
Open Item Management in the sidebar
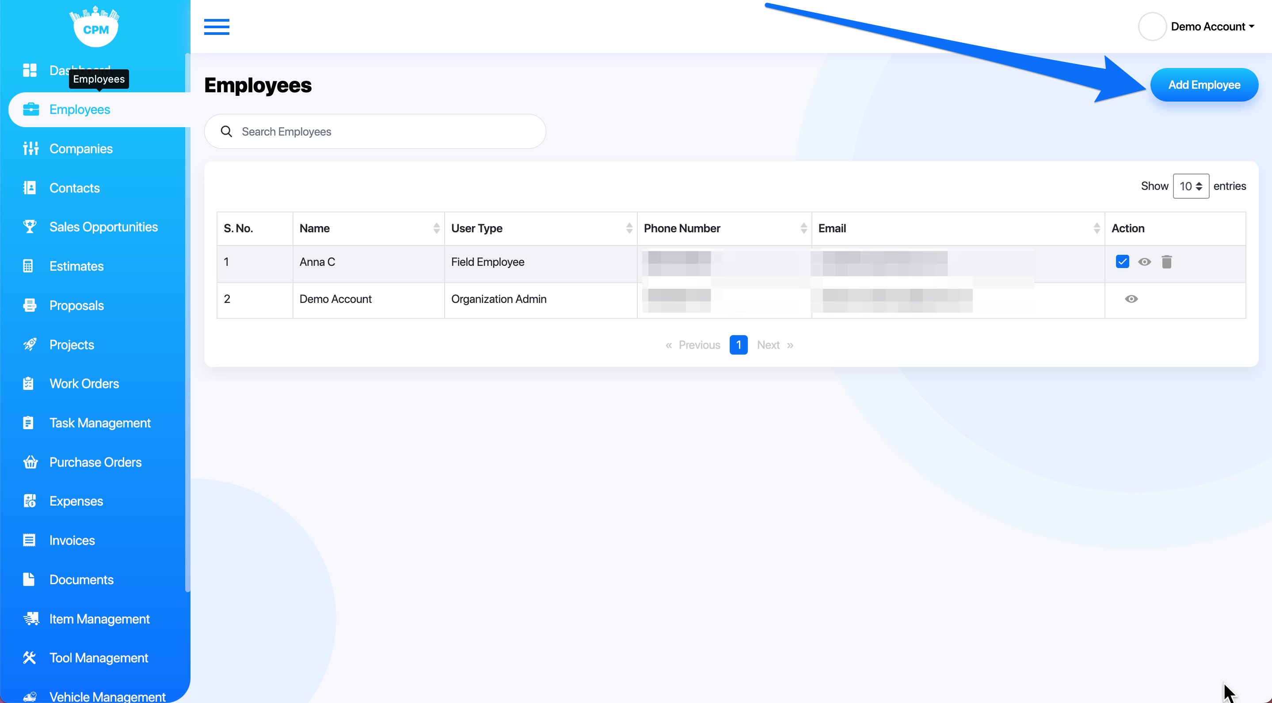[x=99, y=619]
